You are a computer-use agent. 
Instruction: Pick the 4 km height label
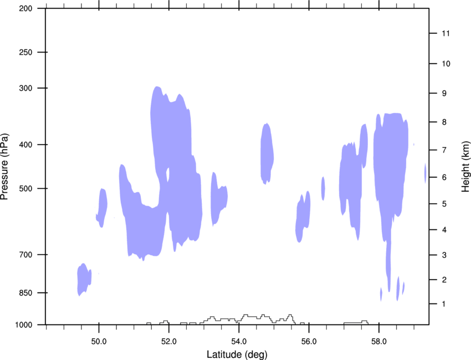pos(444,230)
